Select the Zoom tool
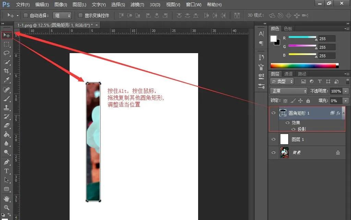Image resolution: width=351 pixels, height=220 pixels. coord(6,207)
